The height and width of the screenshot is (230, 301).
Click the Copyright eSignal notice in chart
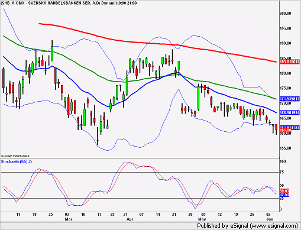click(15, 156)
